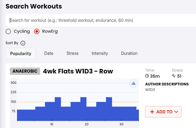Sort workouts by Popularity

click(x=20, y=53)
